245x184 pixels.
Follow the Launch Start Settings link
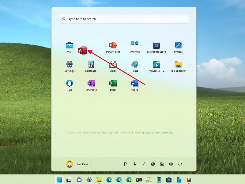(159, 132)
